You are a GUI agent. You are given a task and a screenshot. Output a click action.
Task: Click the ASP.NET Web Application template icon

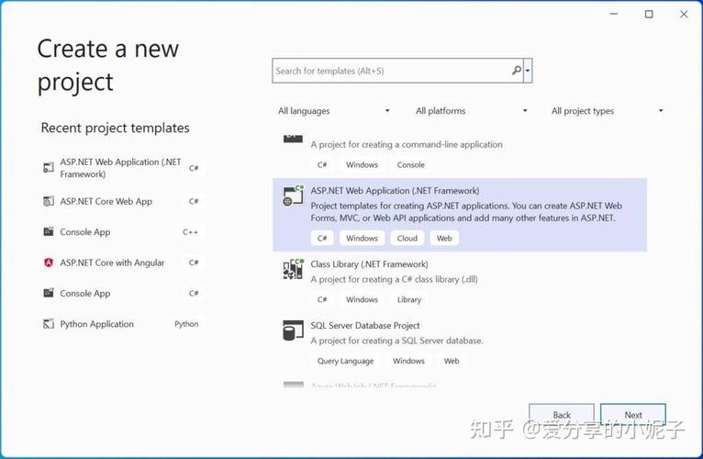293,196
